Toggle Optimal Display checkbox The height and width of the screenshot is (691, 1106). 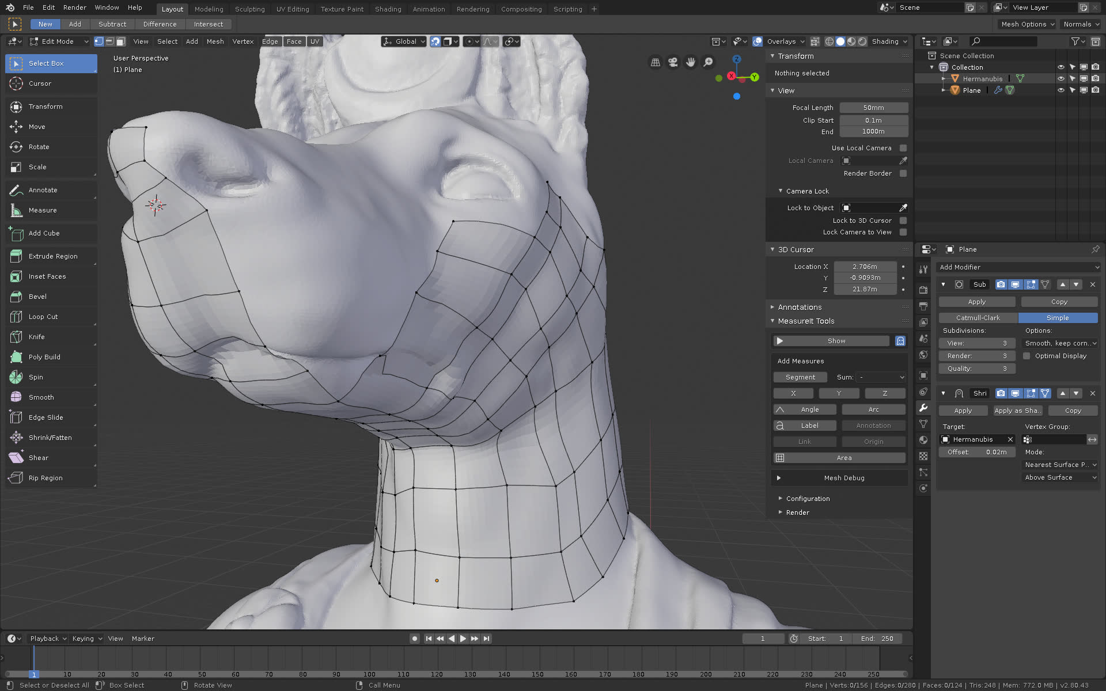pyautogui.click(x=1027, y=356)
